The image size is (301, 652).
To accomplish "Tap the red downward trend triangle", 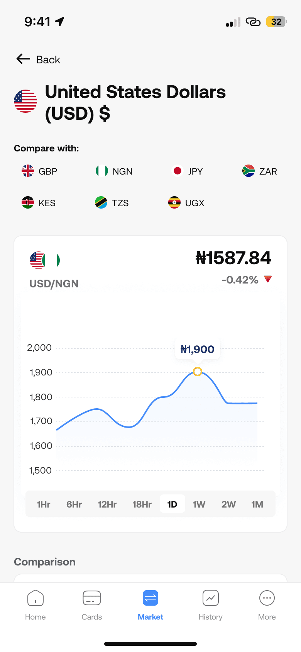I will 268,279.
